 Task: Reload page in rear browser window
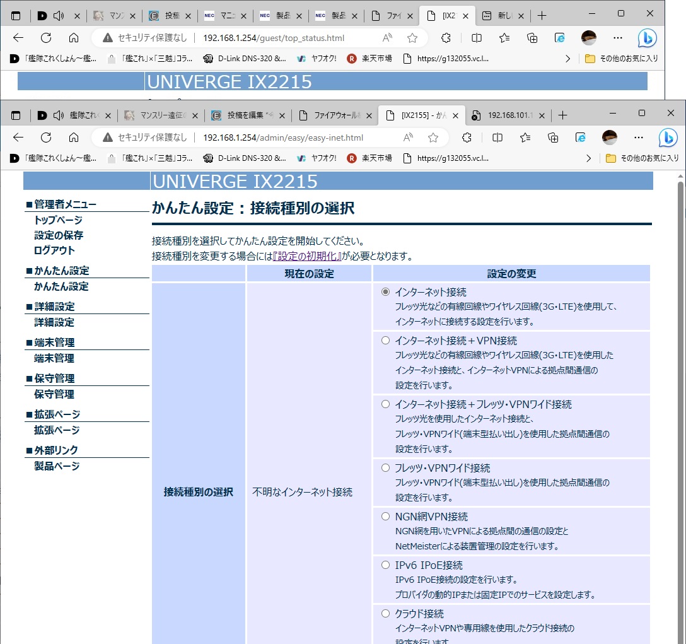click(46, 38)
